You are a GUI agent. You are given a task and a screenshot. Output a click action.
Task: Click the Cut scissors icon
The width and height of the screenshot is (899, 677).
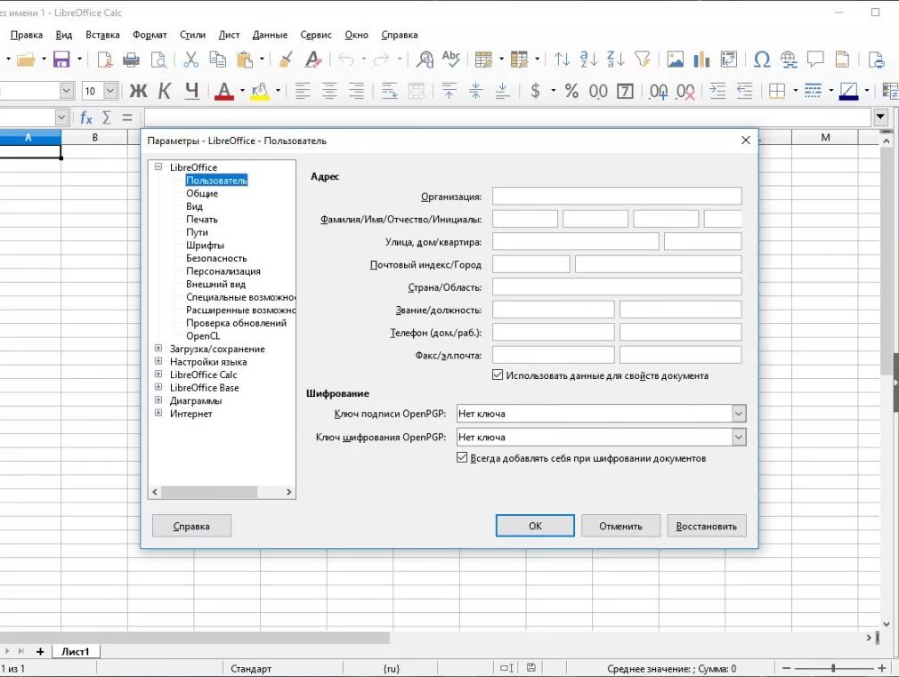[x=190, y=59]
